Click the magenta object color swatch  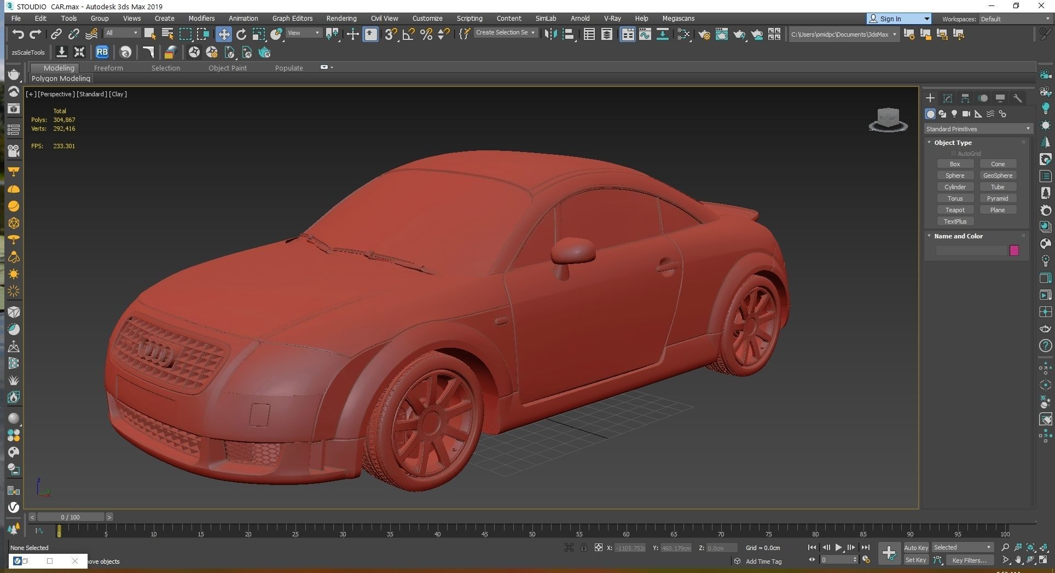pos(1014,250)
